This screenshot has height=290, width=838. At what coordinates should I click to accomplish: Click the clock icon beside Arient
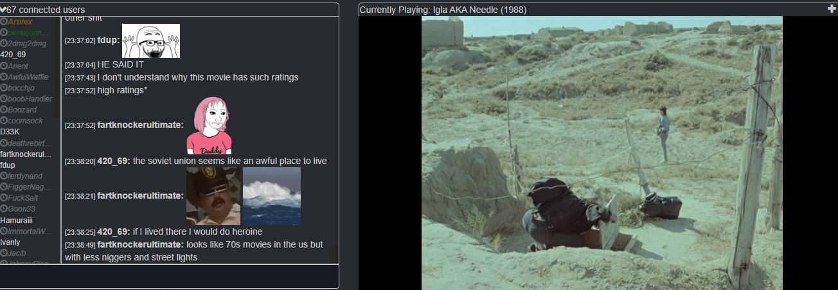[4, 66]
